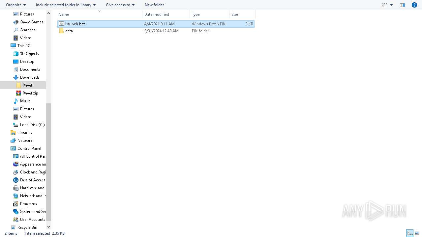Select All Control Panel Items entry

[x=33, y=156]
